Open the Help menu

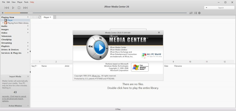click(x=32, y=2)
